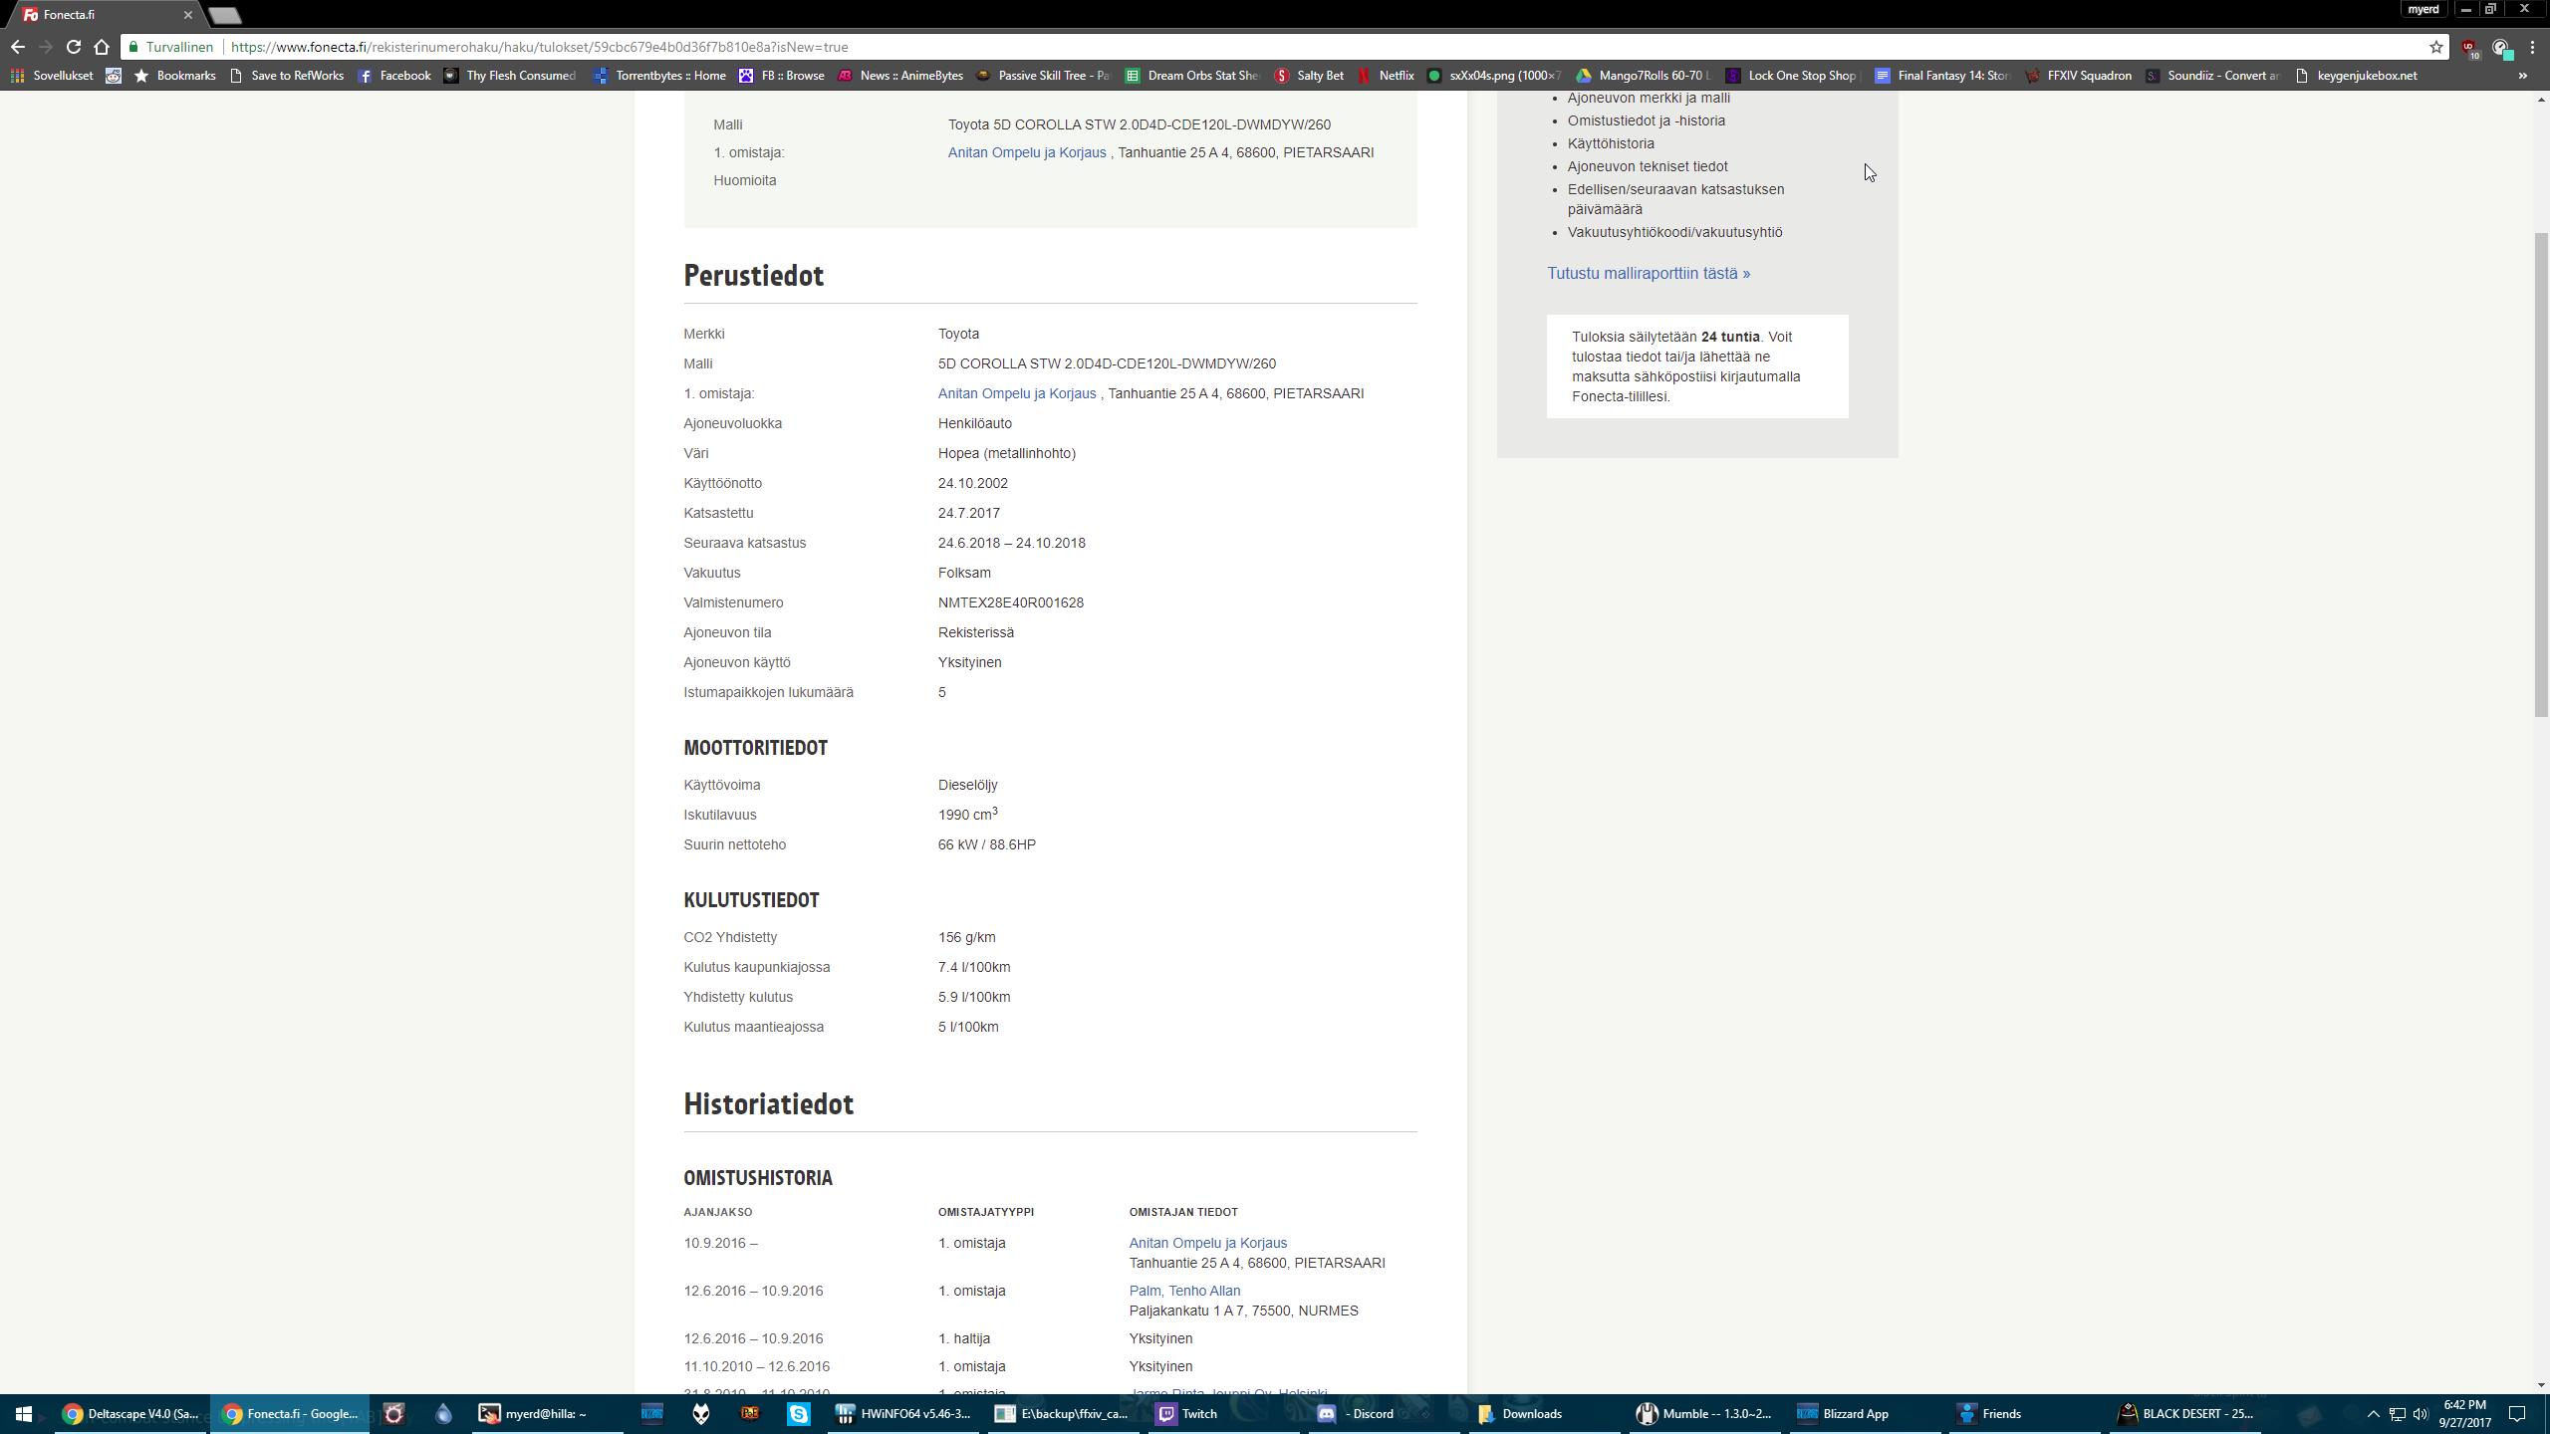Select the chassis number NMTEX28E40R001628
2550x1434 pixels.
(1010, 602)
